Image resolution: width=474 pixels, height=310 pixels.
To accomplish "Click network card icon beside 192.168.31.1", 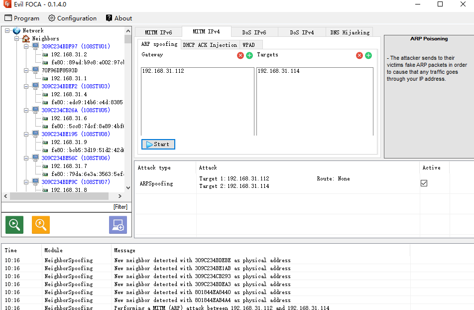I will pyautogui.click(x=45, y=79).
